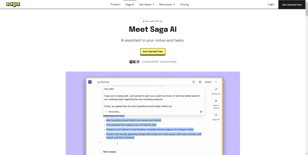The height and width of the screenshot is (155, 308).
Task: Open the References link icon
Action: (x=216, y=89)
